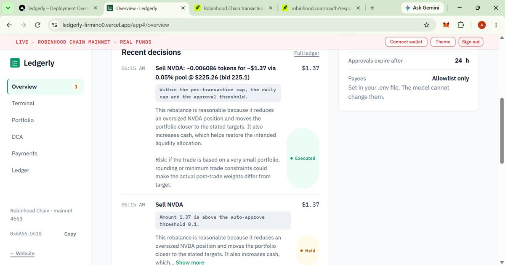Open the Chrome profile avatar
The image size is (505, 265).
point(482,25)
